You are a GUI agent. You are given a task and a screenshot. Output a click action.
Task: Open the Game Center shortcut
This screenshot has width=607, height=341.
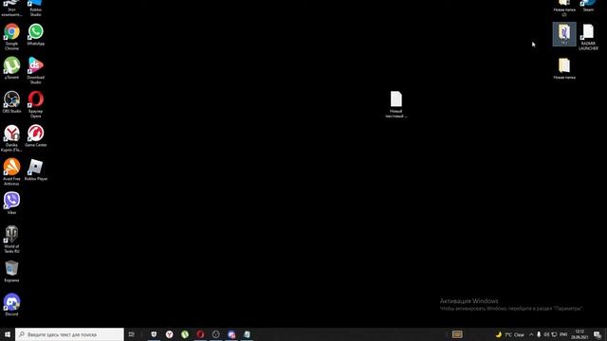pos(36,135)
